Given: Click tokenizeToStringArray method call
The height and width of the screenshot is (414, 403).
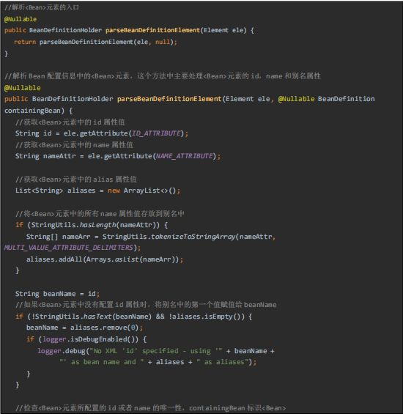Looking at the screenshot, I should pos(193,237).
